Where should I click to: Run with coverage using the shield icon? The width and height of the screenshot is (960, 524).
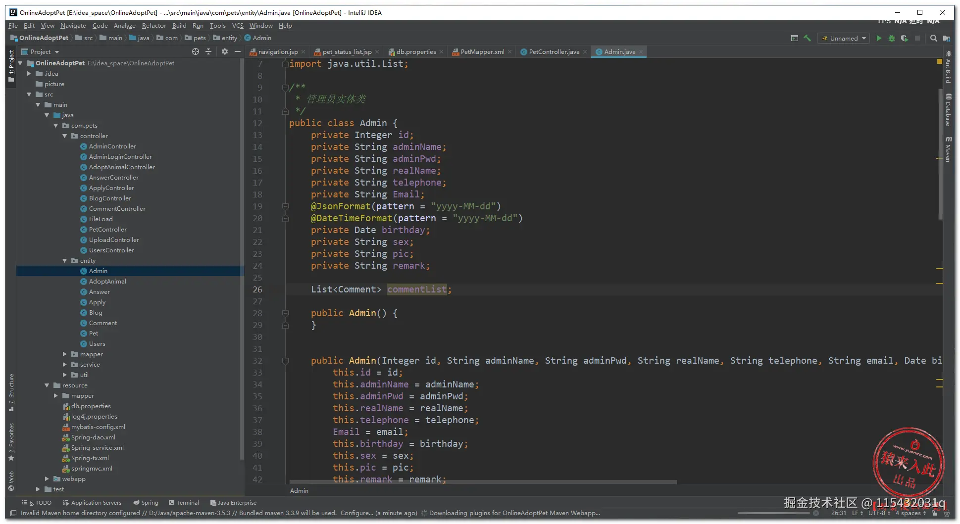pos(905,38)
